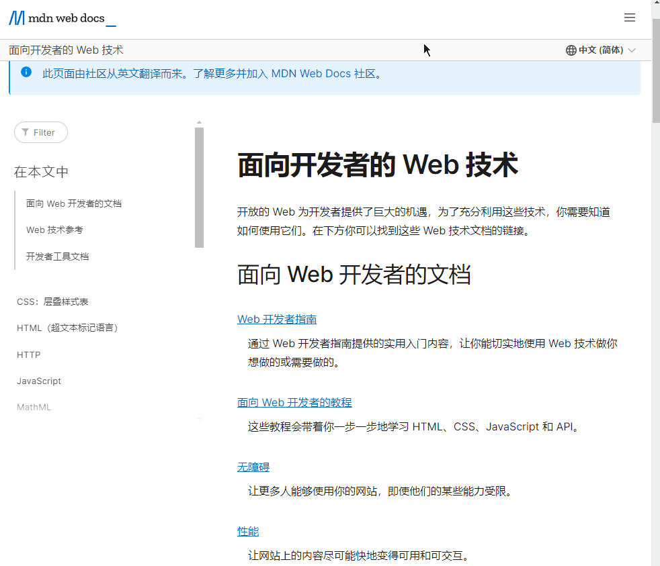
Task: Open the JavaScript sidebar item
Action: pyautogui.click(x=39, y=381)
